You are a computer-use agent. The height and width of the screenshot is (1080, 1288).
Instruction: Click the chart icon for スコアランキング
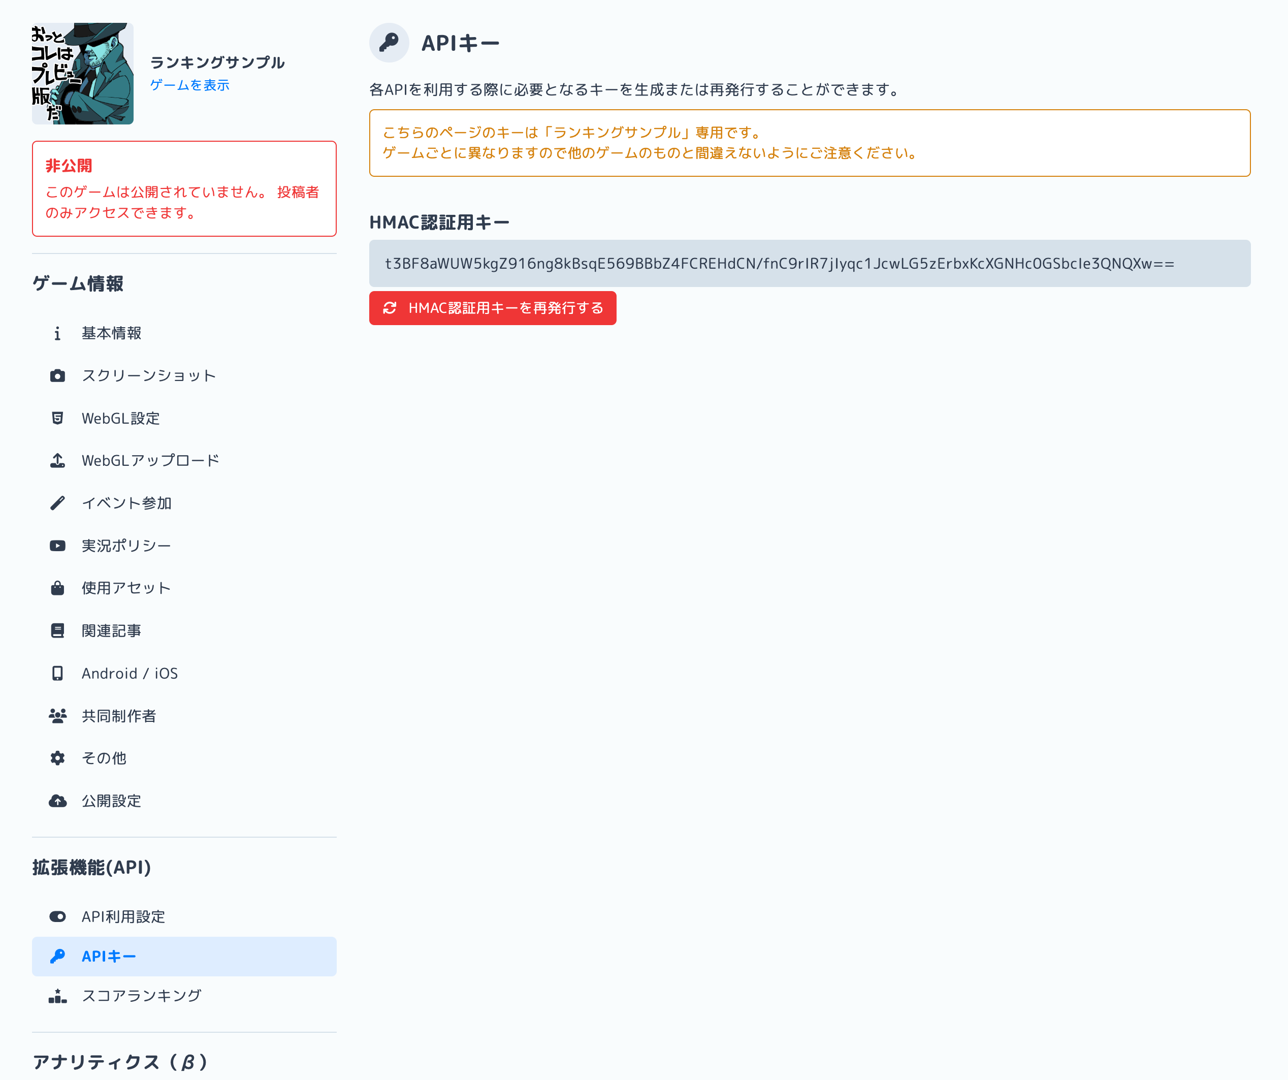coord(58,996)
